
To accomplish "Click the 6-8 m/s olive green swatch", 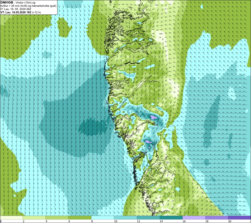I will tap(80, 217).
